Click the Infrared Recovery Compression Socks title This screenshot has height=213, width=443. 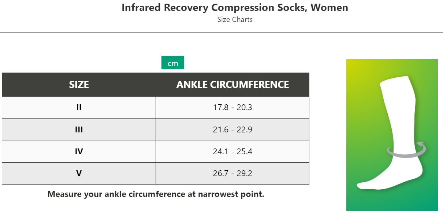coord(235,7)
